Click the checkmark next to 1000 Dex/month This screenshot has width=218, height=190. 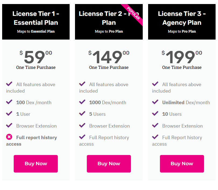[x=82, y=102]
